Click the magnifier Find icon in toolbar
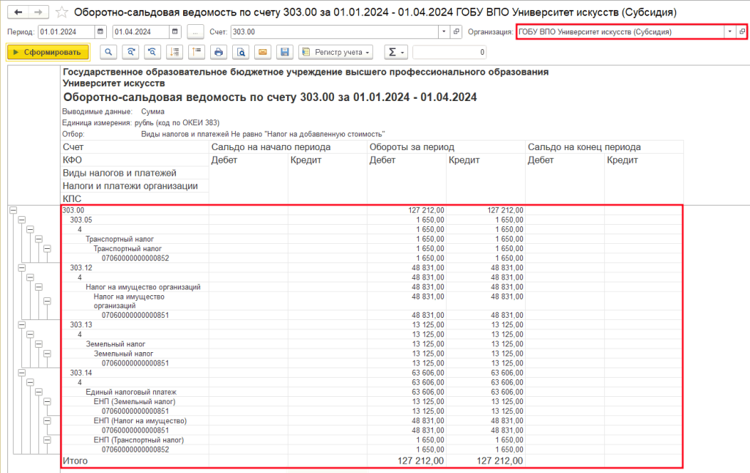The image size is (750, 473). (x=108, y=52)
